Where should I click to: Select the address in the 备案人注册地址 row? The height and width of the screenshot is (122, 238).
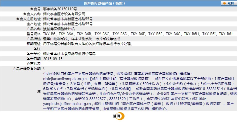pyautogui.click(x=68, y=19)
